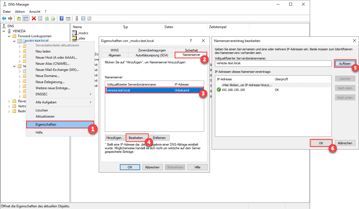Switch to the Sicherheit tab
The image size is (359, 209).
(x=191, y=50)
